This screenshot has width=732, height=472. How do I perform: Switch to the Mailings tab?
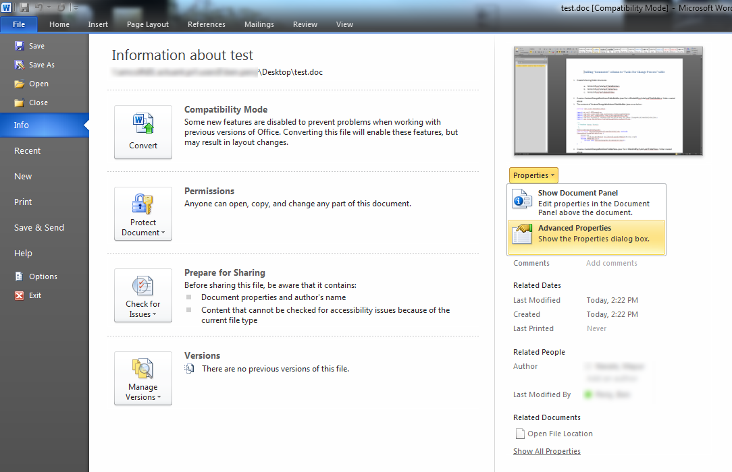259,24
